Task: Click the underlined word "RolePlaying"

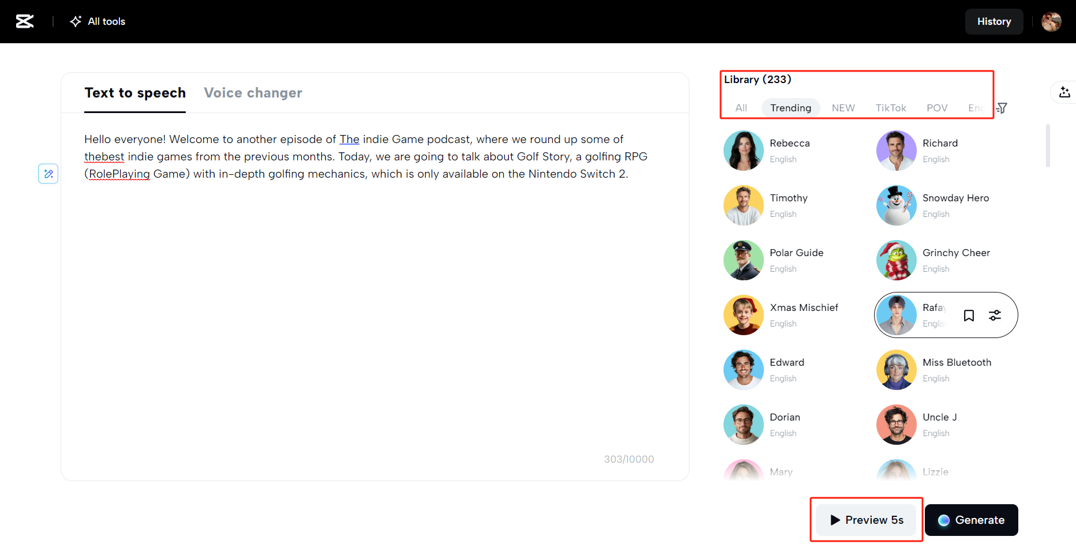Action: click(x=119, y=174)
